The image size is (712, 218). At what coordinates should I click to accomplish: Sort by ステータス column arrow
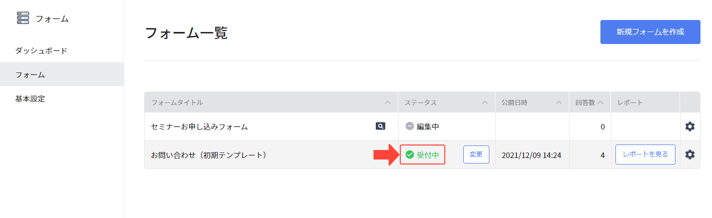484,102
